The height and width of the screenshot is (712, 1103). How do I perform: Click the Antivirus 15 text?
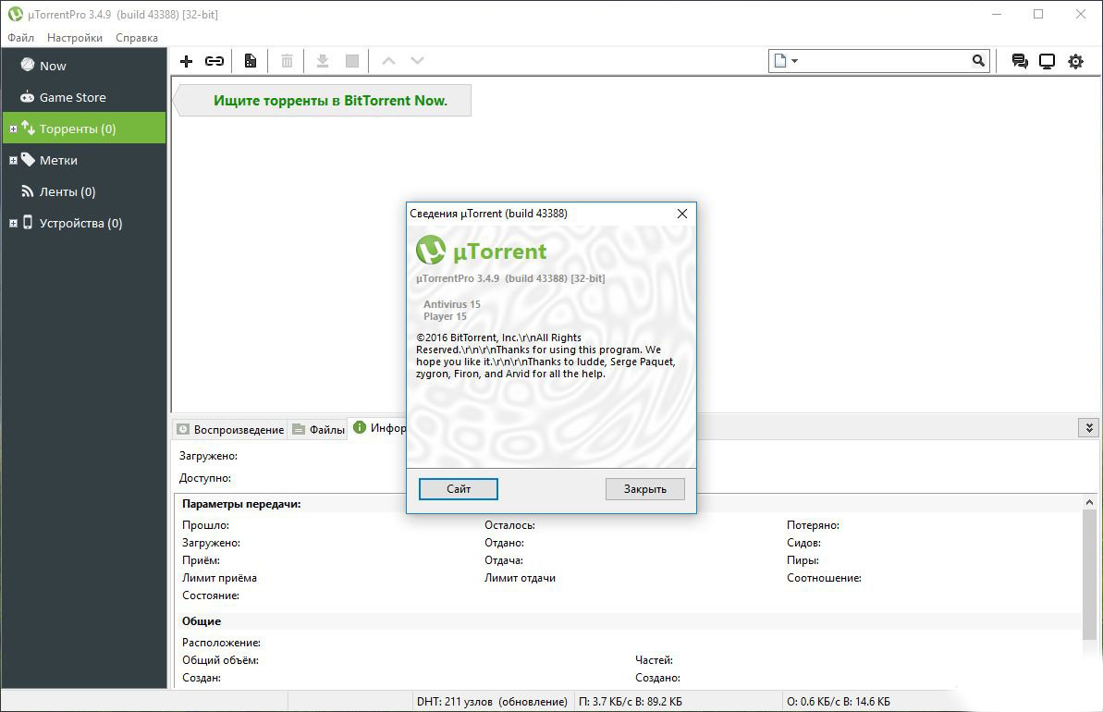pyautogui.click(x=451, y=304)
